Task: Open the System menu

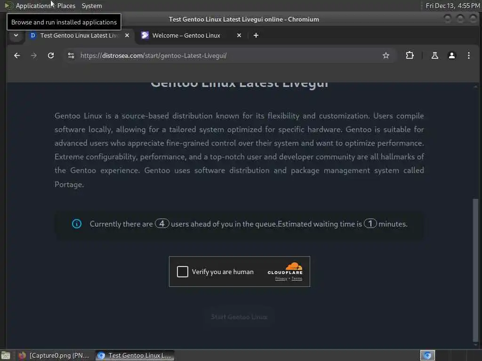Action: 92,6
